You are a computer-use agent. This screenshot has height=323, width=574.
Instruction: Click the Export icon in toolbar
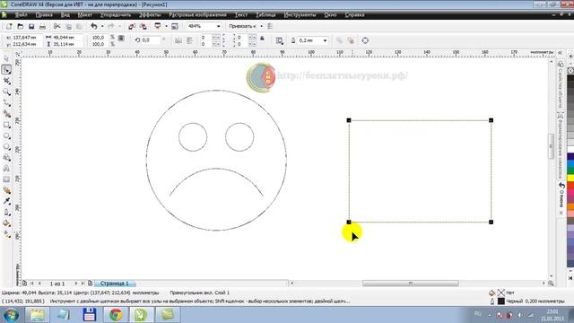tap(143, 26)
